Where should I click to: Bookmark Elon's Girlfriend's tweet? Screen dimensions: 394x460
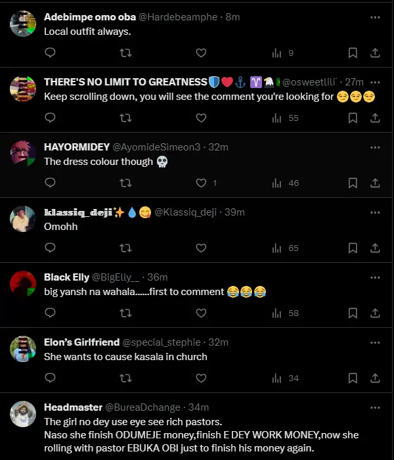[353, 378]
